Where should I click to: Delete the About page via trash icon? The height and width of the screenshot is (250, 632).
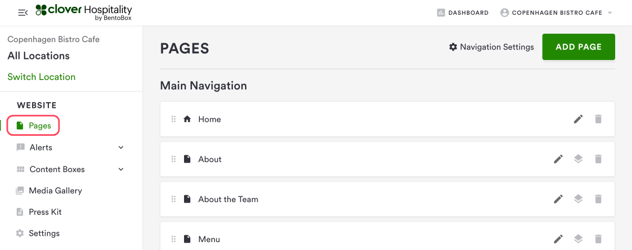coord(598,159)
